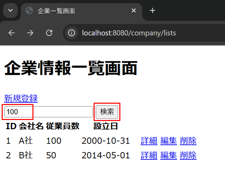Open 詳細 for B社

(x=149, y=155)
